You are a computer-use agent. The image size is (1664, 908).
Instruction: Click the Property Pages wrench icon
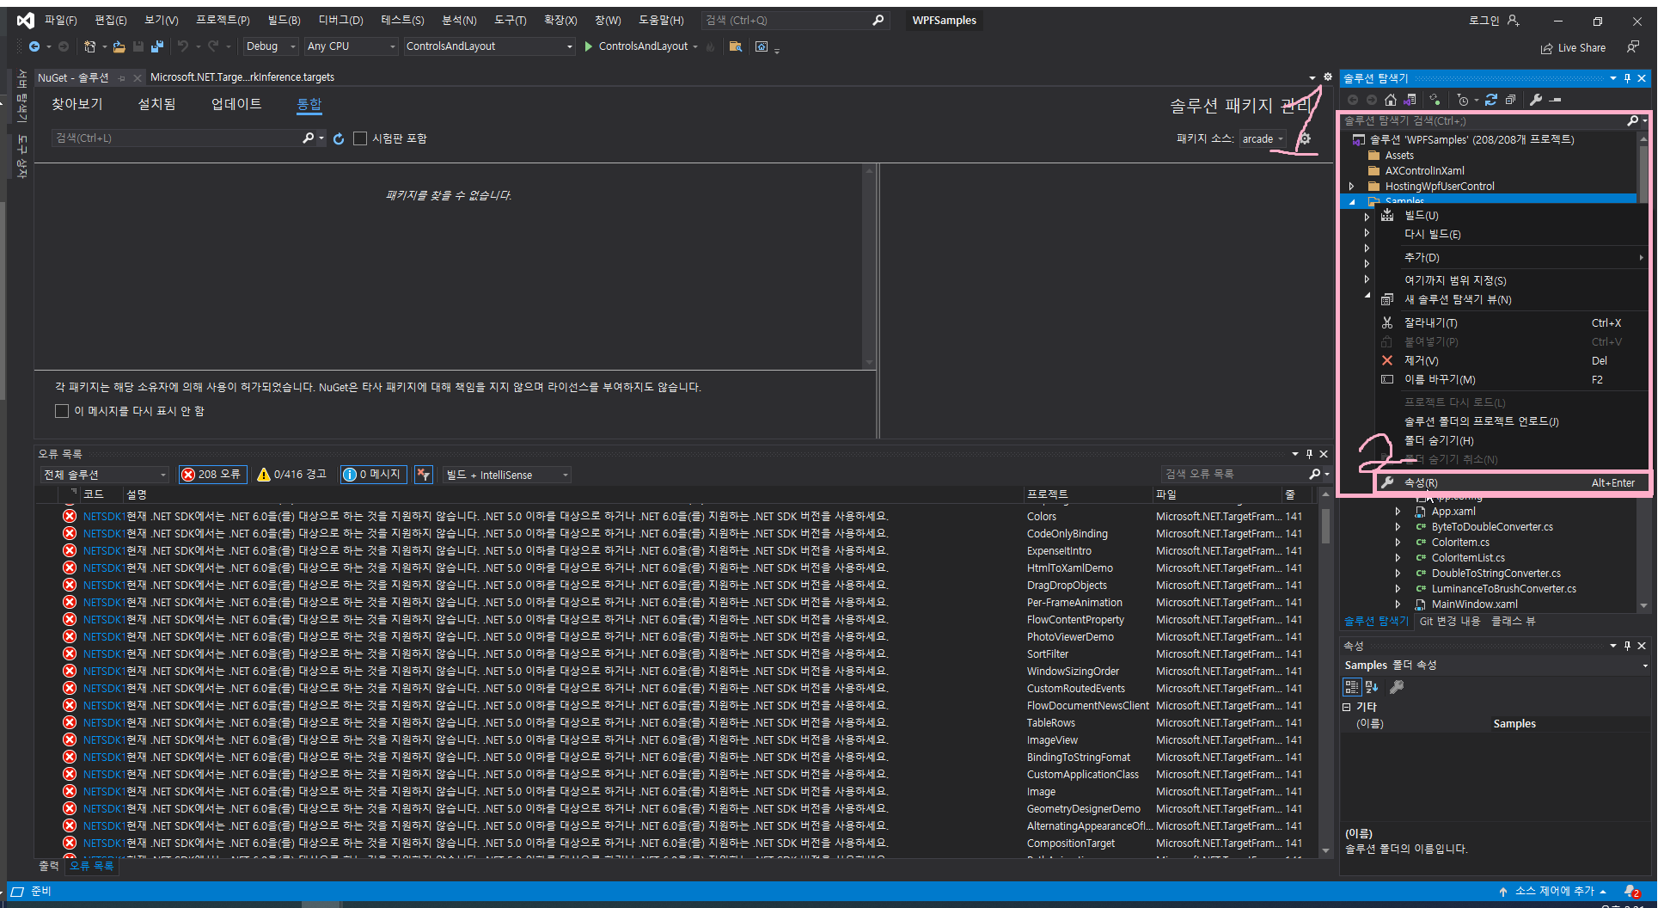[x=1397, y=687]
